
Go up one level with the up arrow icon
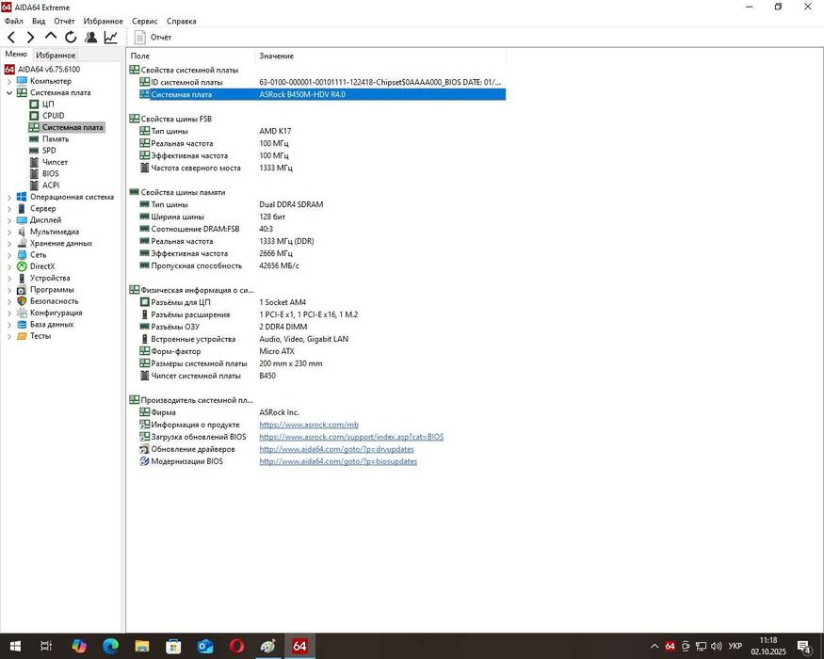pyautogui.click(x=51, y=37)
